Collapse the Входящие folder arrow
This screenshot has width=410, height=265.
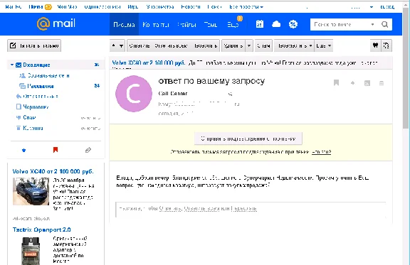pos(12,65)
